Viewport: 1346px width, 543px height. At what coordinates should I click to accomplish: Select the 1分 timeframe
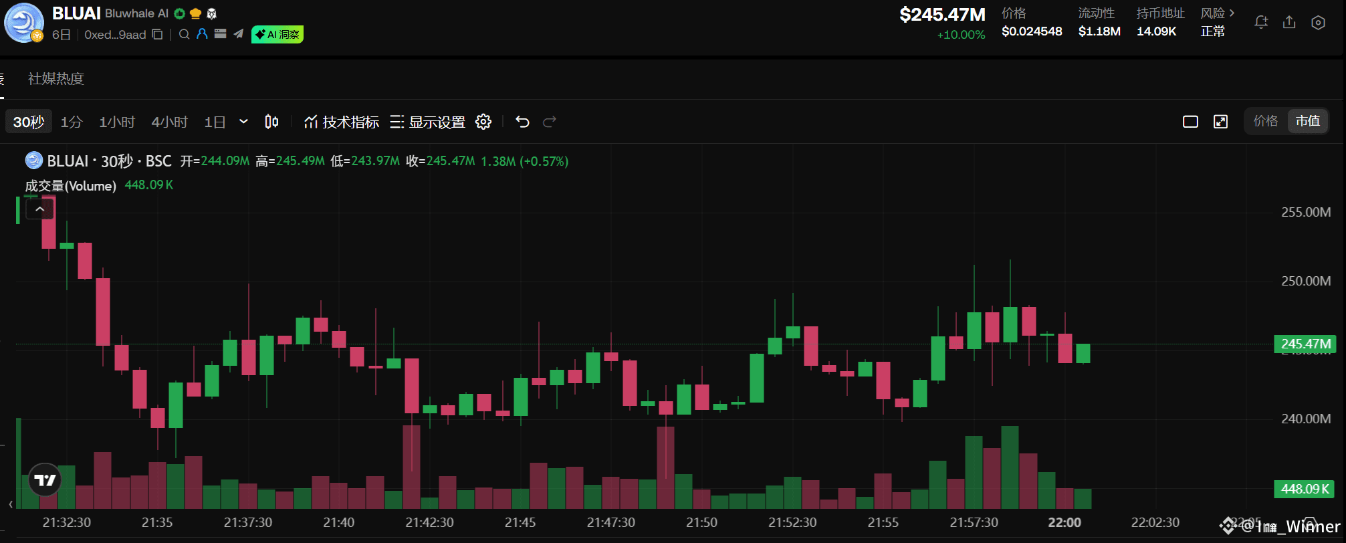click(72, 122)
